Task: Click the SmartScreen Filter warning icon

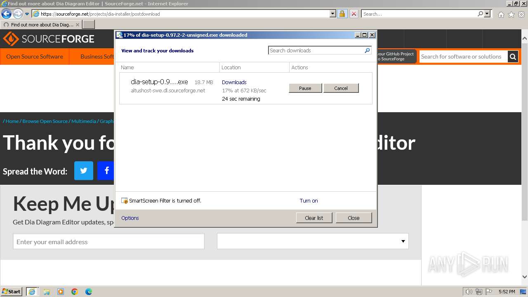Action: point(125,201)
